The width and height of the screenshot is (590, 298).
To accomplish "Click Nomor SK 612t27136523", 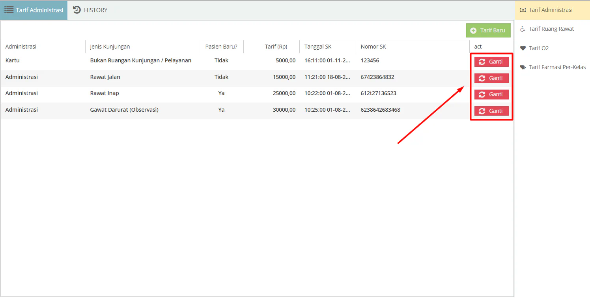I will [378, 93].
